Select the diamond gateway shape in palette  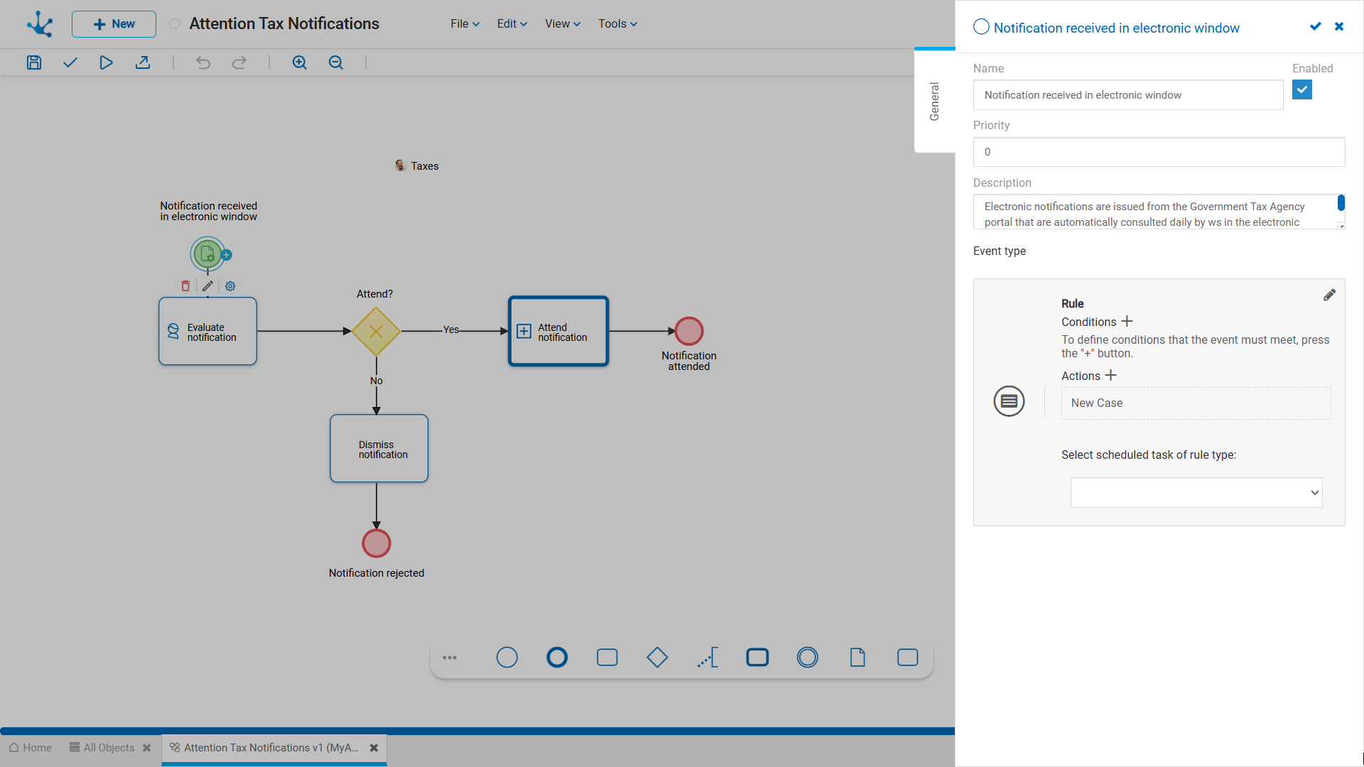tap(657, 658)
